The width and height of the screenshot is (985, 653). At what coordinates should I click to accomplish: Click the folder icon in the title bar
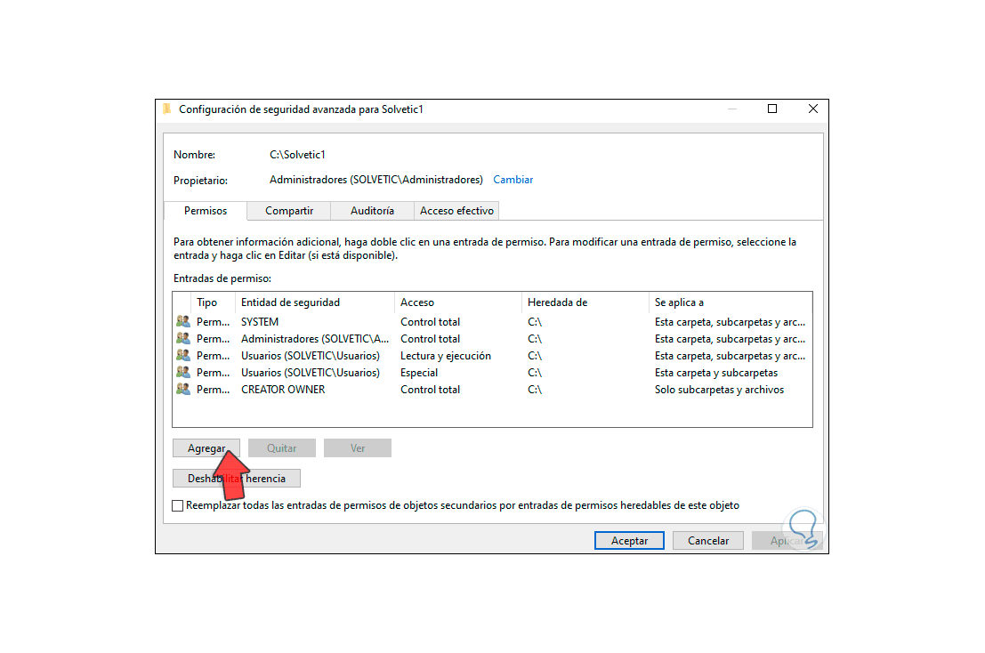168,109
